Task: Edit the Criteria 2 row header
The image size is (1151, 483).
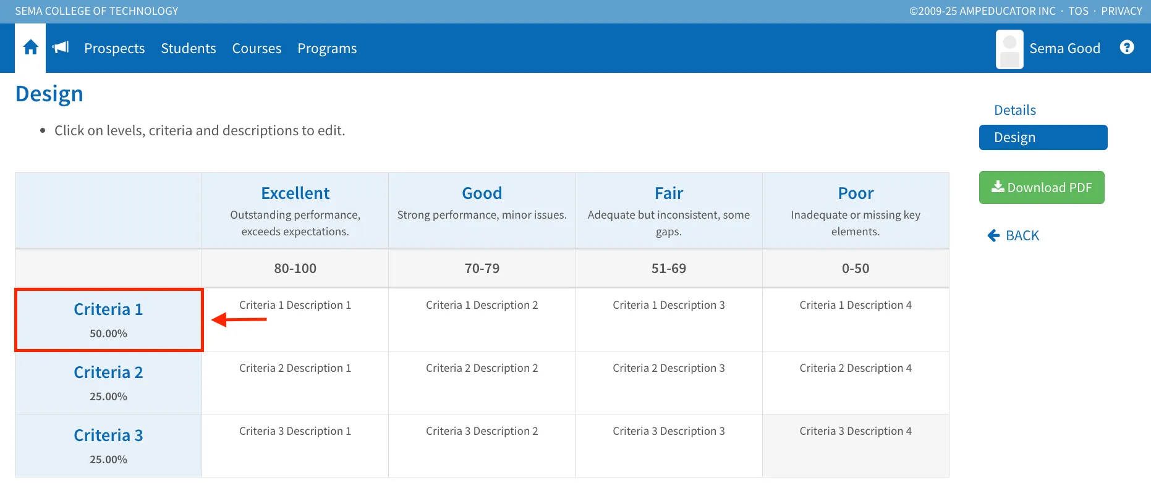Action: click(x=109, y=383)
